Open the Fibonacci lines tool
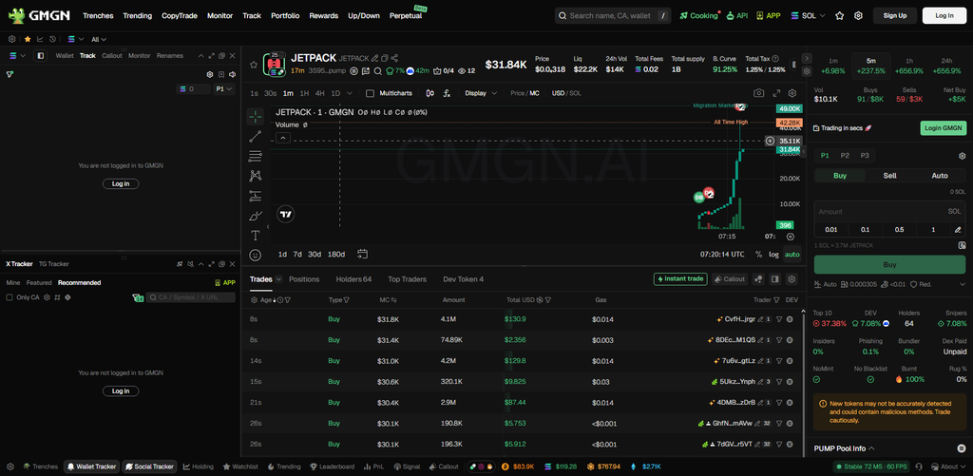This screenshot has width=973, height=476. point(255,157)
